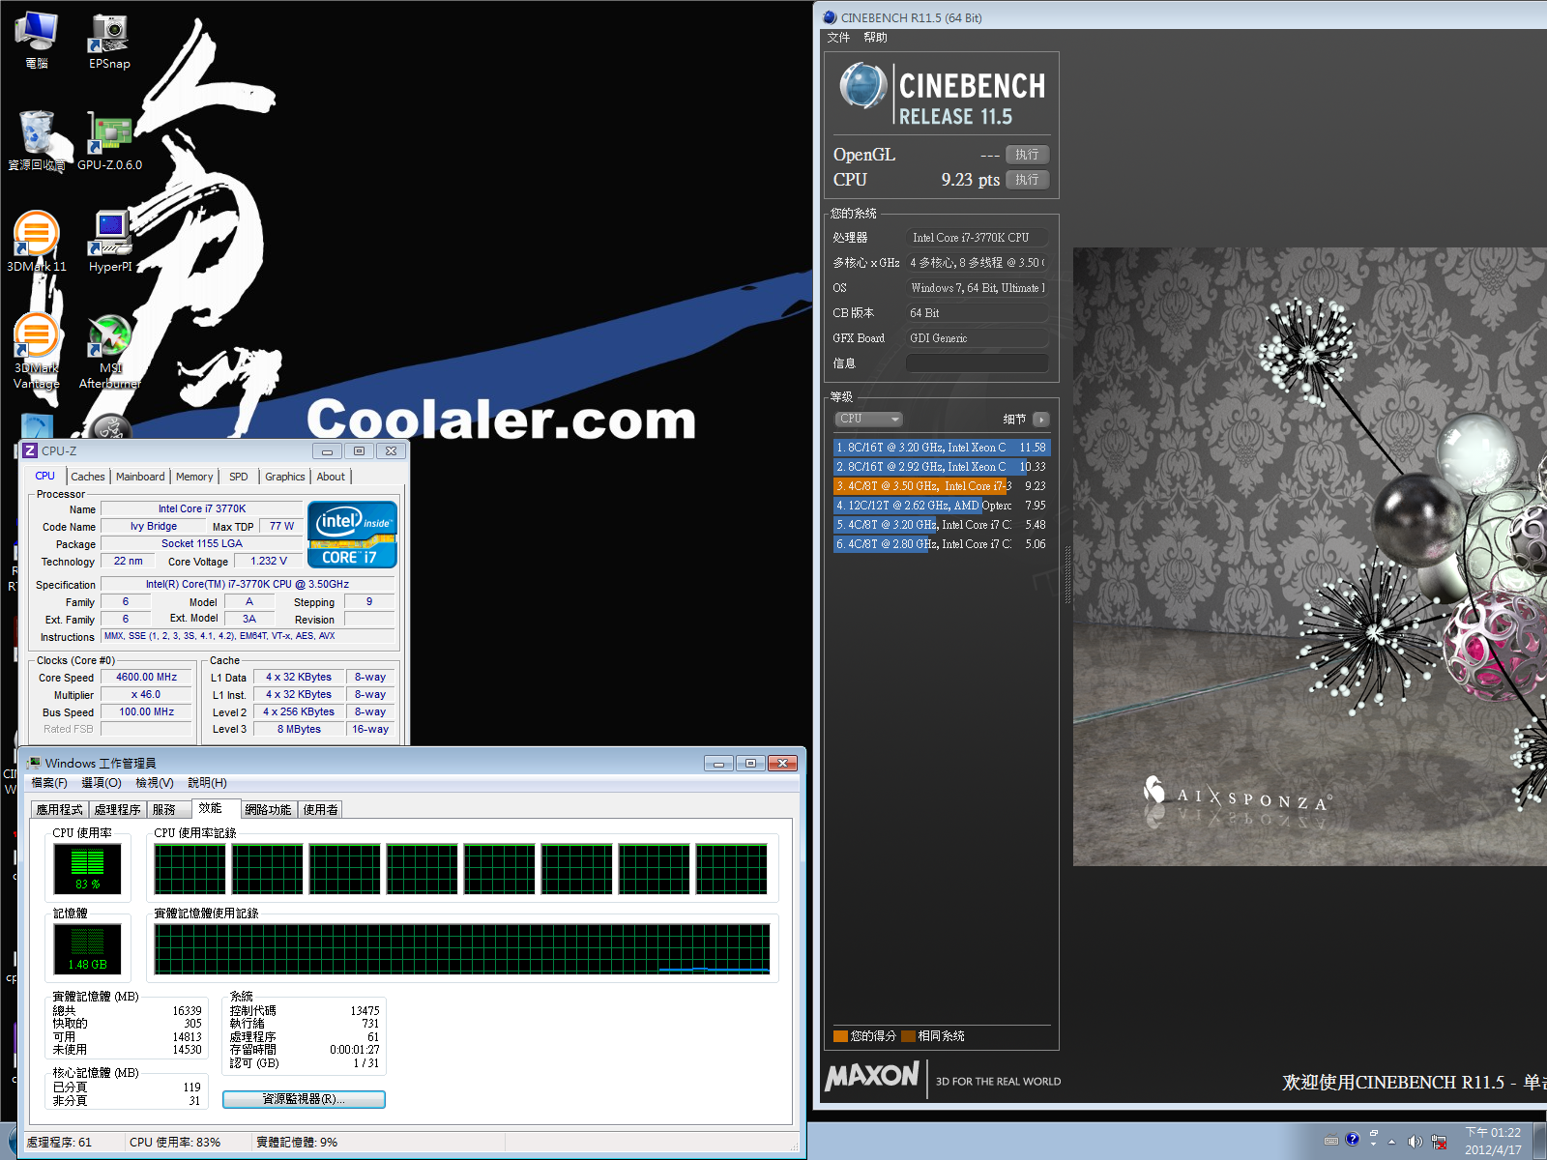Image resolution: width=1547 pixels, height=1160 pixels.
Task: Open the Task Manager Options menu
Action: pyautogui.click(x=102, y=783)
